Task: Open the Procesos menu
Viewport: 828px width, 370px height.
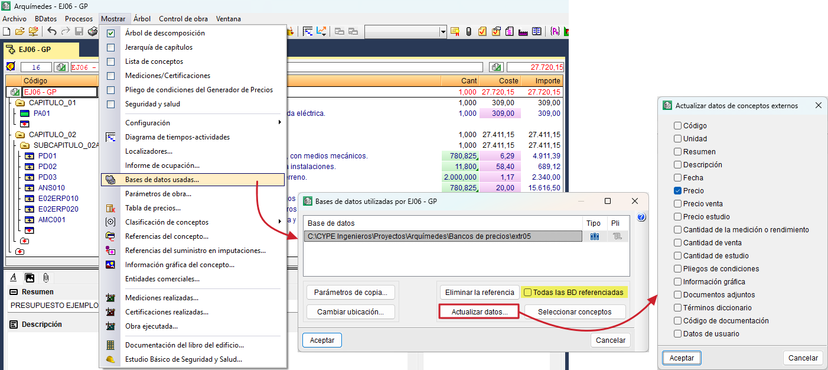Action: pyautogui.click(x=79, y=19)
